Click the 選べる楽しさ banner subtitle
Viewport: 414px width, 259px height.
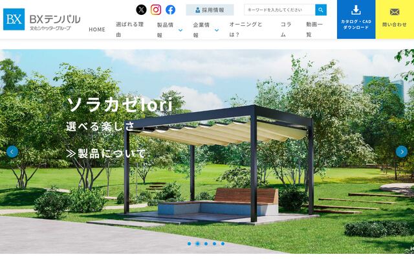pos(100,126)
